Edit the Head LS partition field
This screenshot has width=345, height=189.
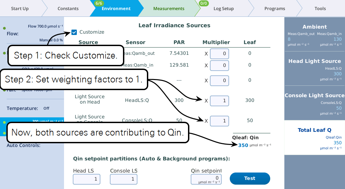coord(87,179)
